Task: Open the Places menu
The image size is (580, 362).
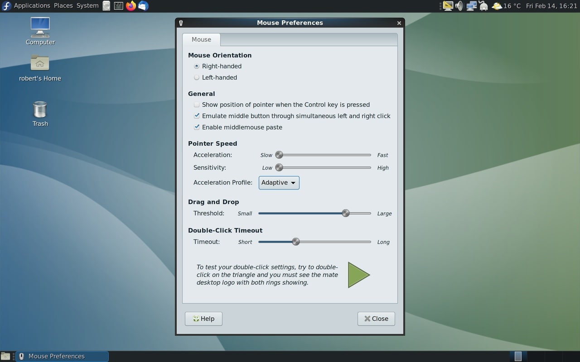Action: coord(63,6)
